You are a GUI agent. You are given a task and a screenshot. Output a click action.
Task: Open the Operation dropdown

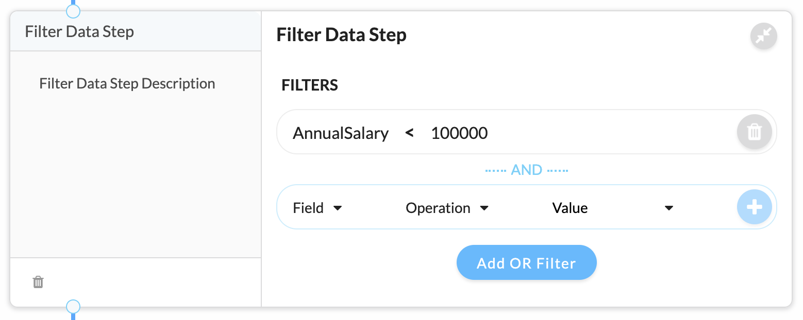coord(447,208)
